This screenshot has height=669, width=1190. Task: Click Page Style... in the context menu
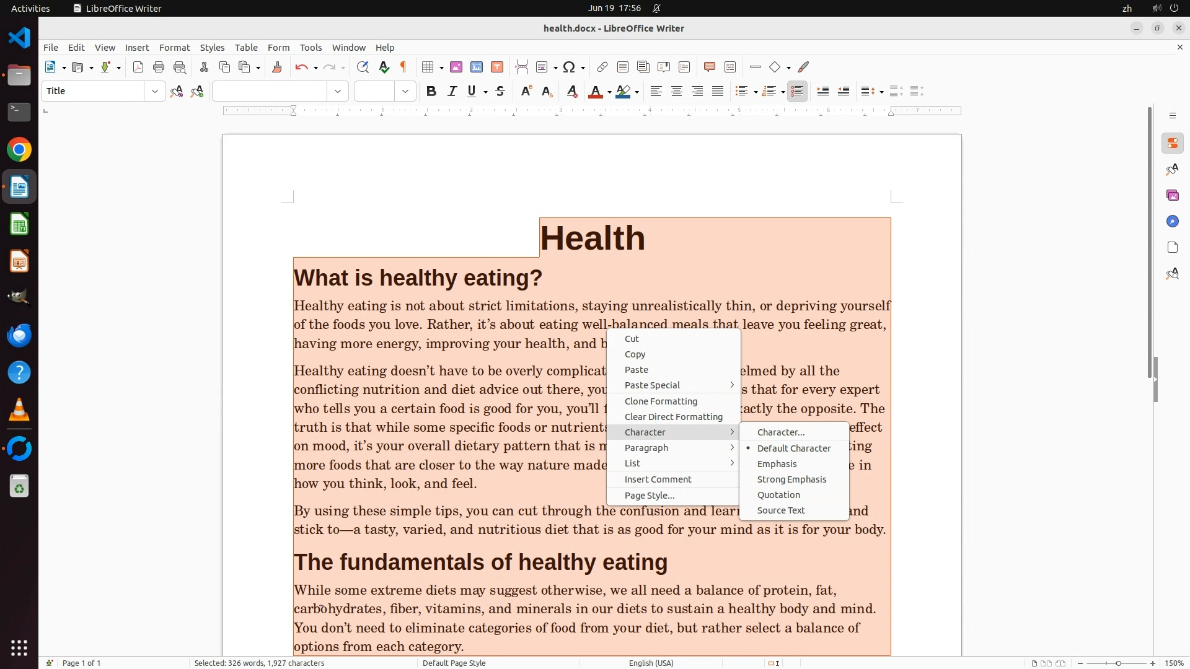pos(649,496)
